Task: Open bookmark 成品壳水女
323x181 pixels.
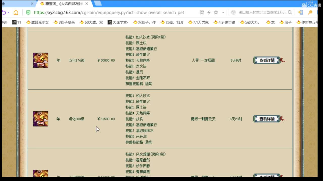Action: pyautogui.click(x=38, y=22)
